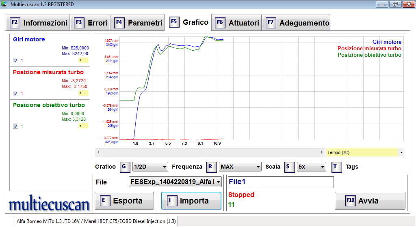Click the File1 name input field

[x=281, y=182]
